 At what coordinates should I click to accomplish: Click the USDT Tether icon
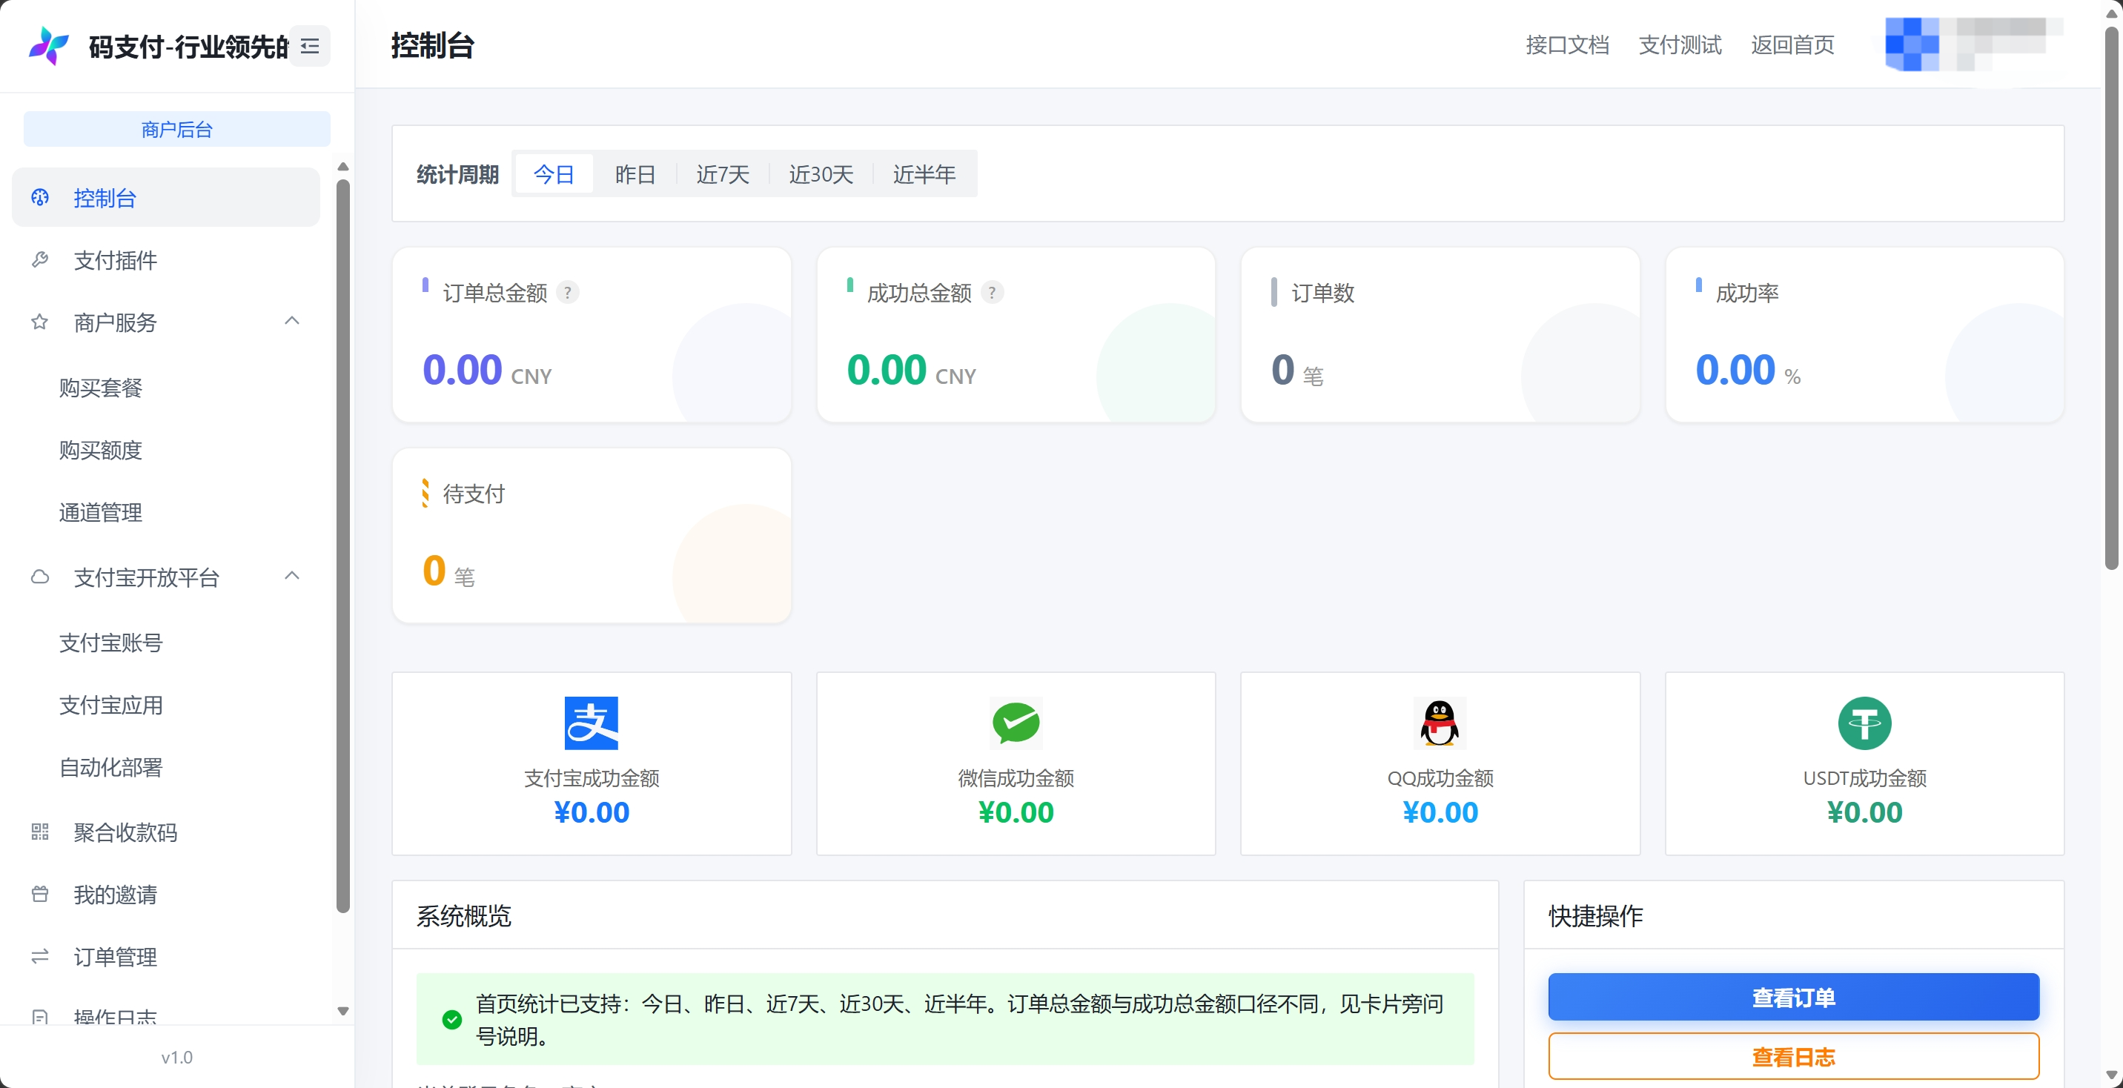(1864, 723)
